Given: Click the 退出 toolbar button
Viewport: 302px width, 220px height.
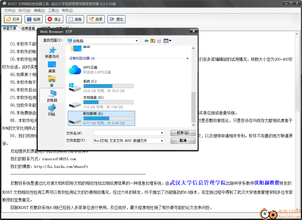Looking at the screenshot, I should point(116,19).
